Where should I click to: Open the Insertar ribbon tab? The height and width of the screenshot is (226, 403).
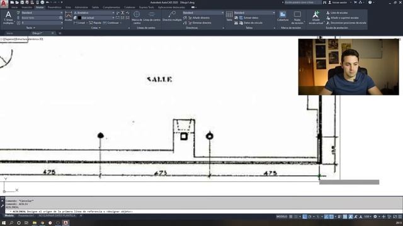click(x=26, y=8)
